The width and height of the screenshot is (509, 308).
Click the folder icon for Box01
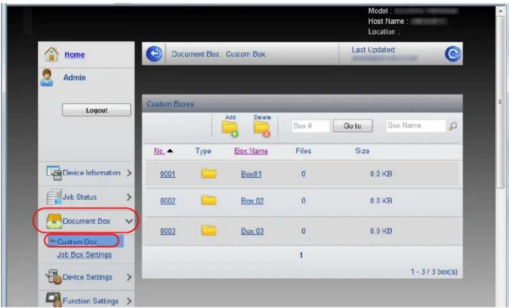(208, 174)
